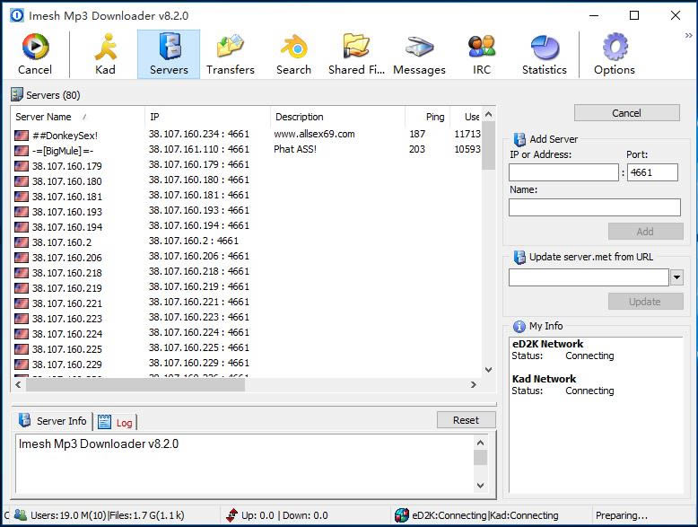Image resolution: width=698 pixels, height=527 pixels.
Task: Open the Messages window
Action: 419,55
